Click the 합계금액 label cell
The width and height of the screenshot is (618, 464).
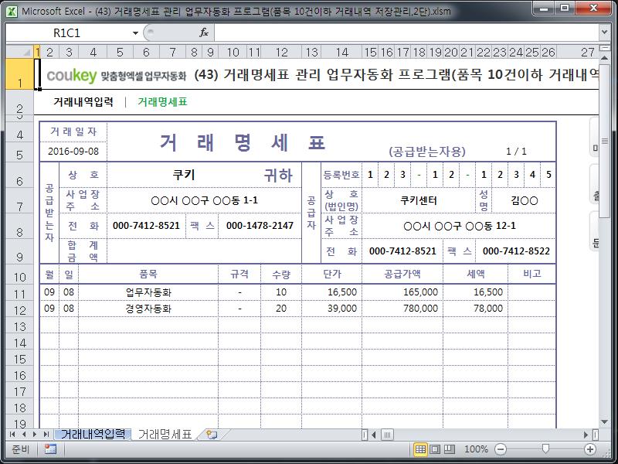pyautogui.click(x=83, y=251)
